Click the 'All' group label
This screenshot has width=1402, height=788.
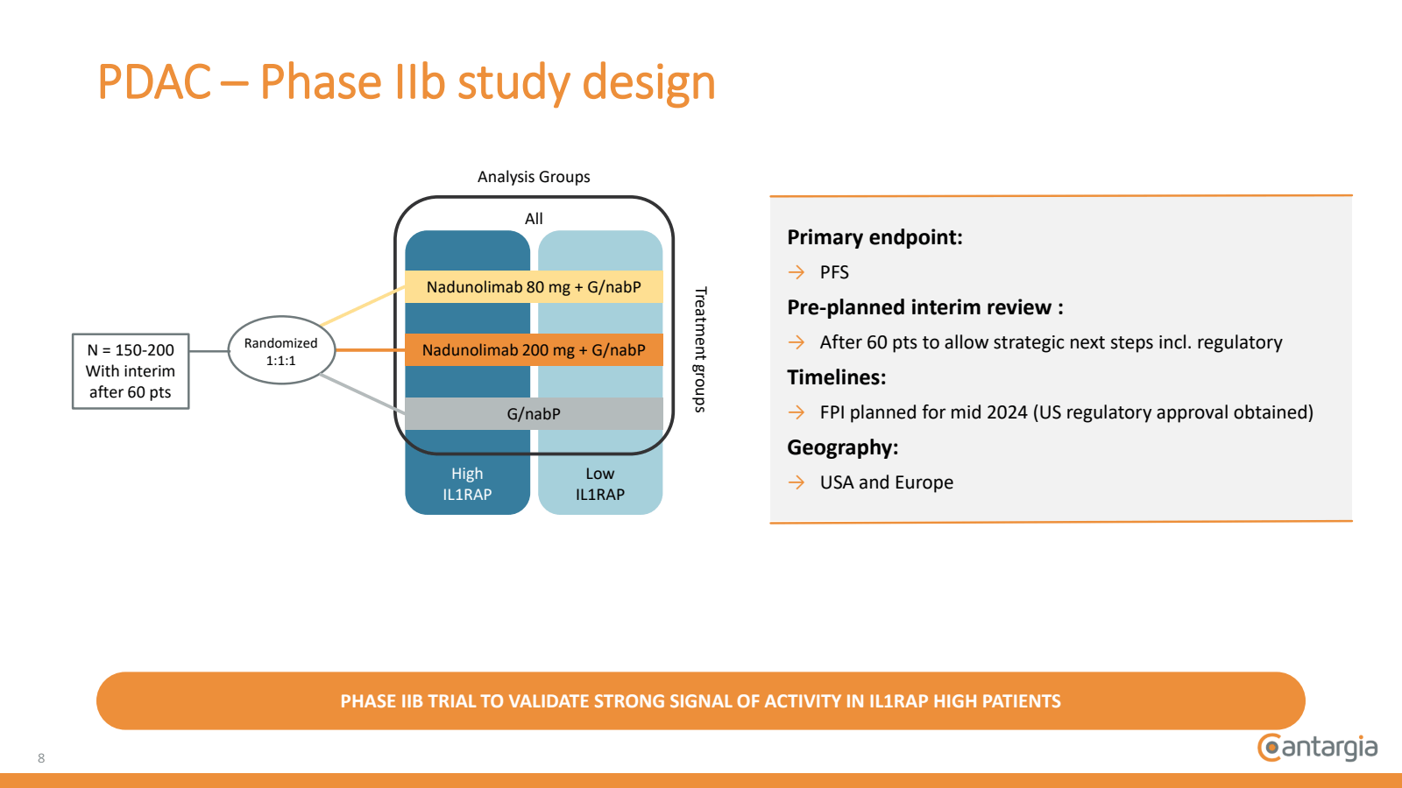pyautogui.click(x=534, y=219)
